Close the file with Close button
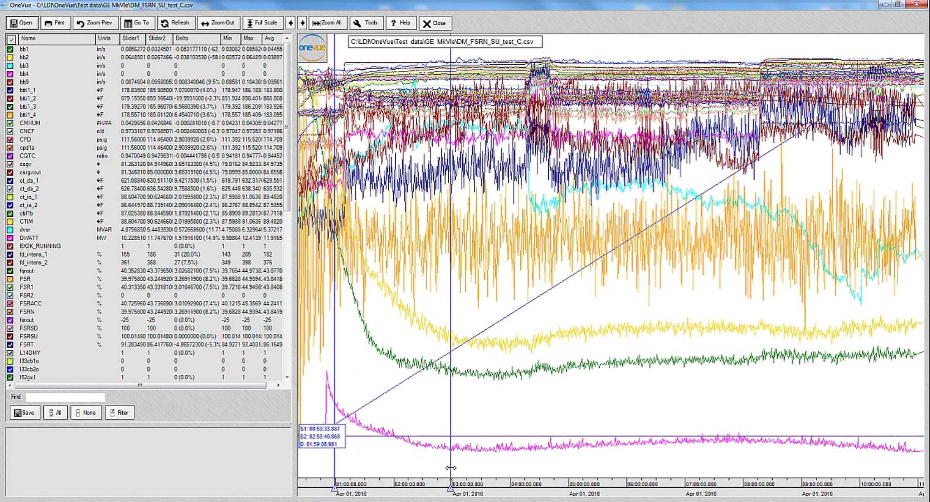 coord(435,23)
